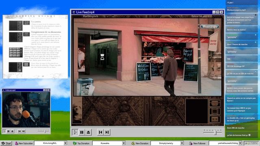The height and width of the screenshot is (146, 260).
Task: Click the Top Donation icon in taskbar
Action: point(75,143)
